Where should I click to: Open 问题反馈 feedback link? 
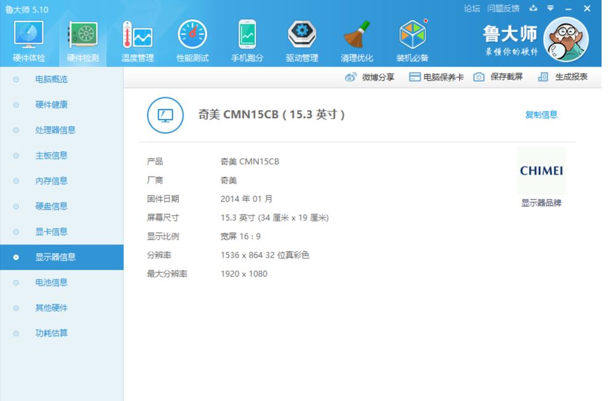[503, 9]
